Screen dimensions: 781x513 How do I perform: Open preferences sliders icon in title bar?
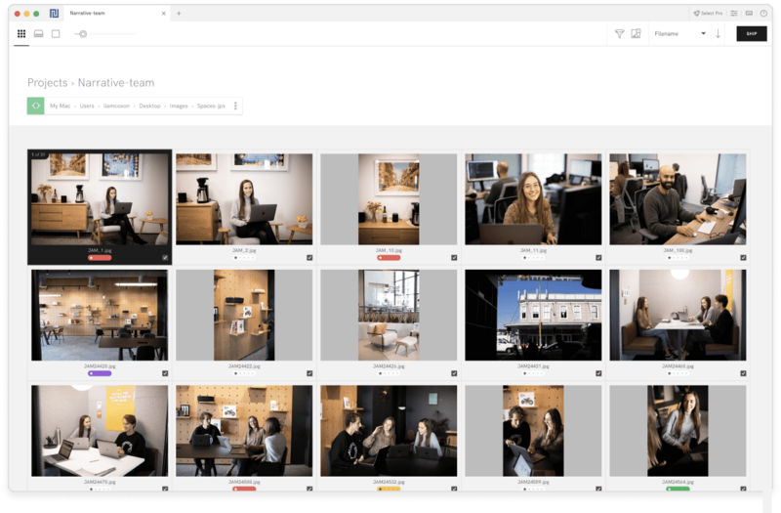734,14
